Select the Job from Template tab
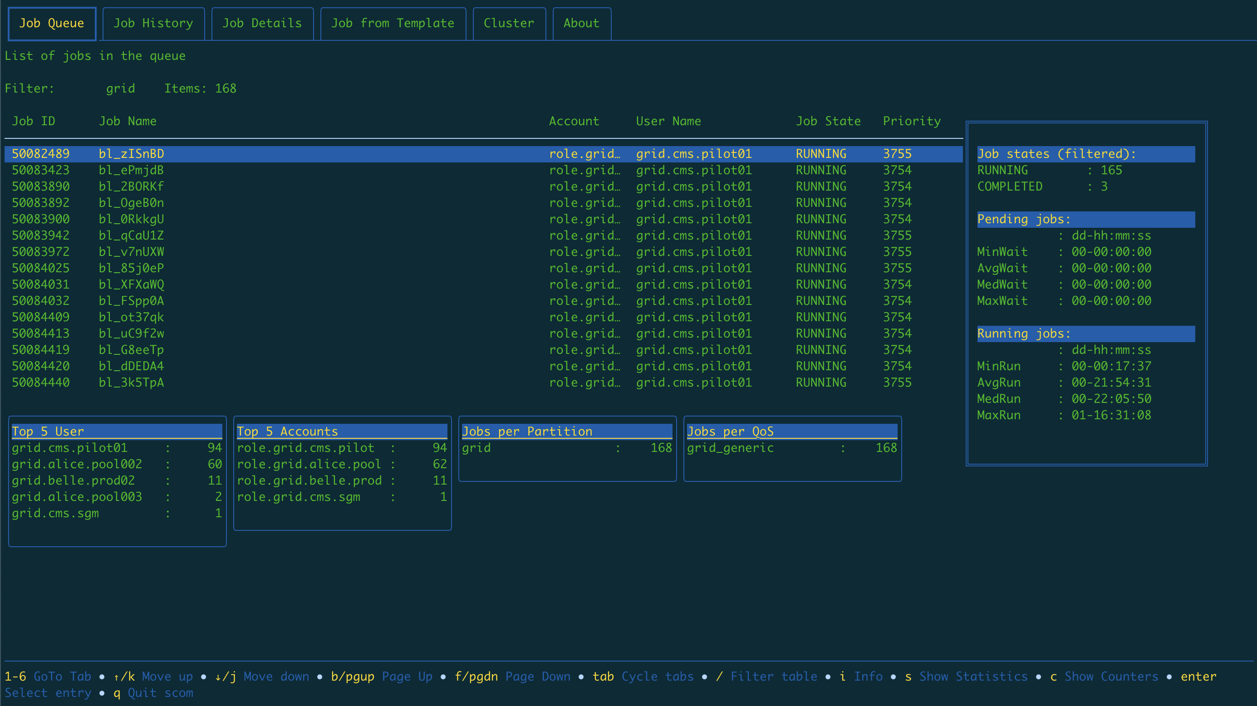Image resolution: width=1257 pixels, height=706 pixels. tap(393, 24)
